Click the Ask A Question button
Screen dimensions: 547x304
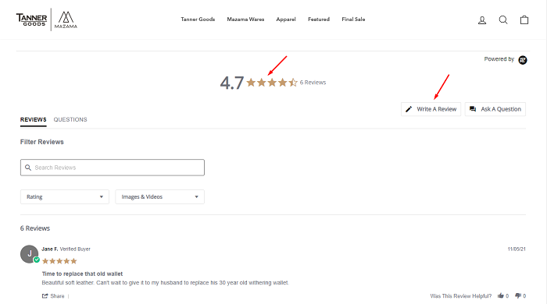(x=495, y=109)
